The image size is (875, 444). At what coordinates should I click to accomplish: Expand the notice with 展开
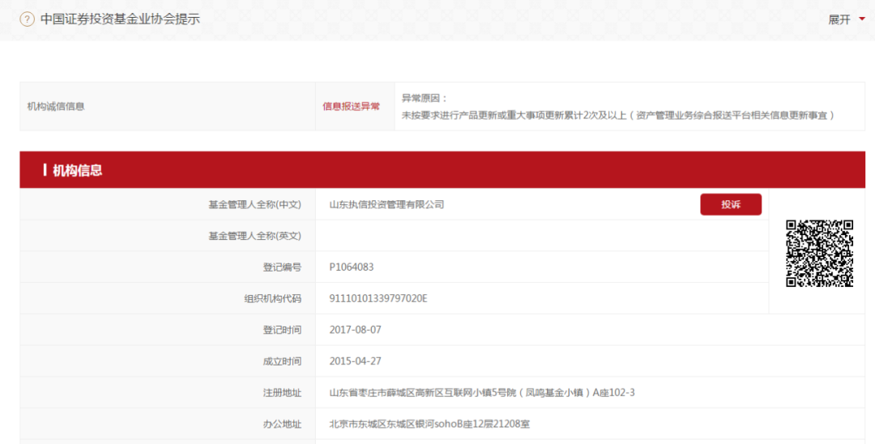(839, 19)
